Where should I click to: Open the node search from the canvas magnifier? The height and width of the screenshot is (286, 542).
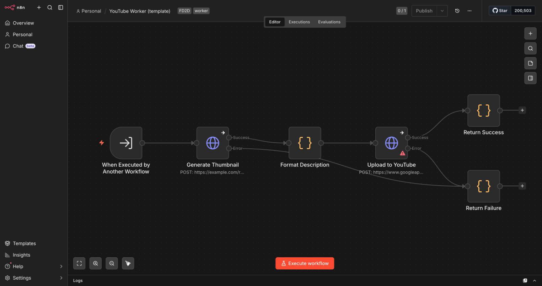coord(530,48)
